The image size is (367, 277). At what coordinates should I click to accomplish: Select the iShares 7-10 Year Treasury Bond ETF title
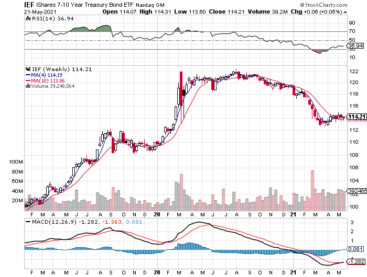click(x=85, y=5)
